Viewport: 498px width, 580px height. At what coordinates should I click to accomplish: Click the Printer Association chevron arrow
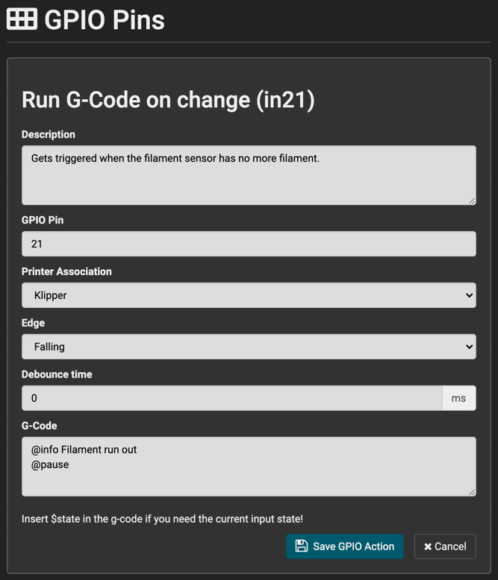tap(469, 295)
